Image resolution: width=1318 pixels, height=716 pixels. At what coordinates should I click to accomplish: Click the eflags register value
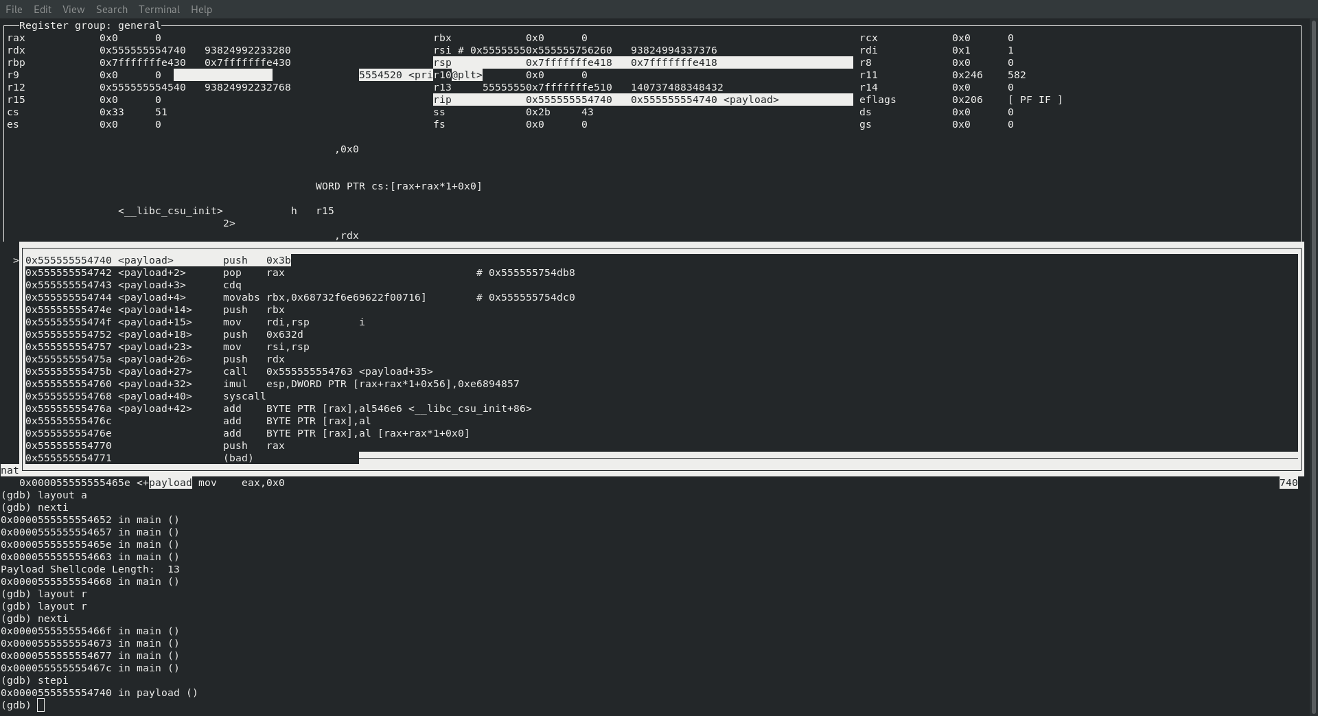coord(967,100)
